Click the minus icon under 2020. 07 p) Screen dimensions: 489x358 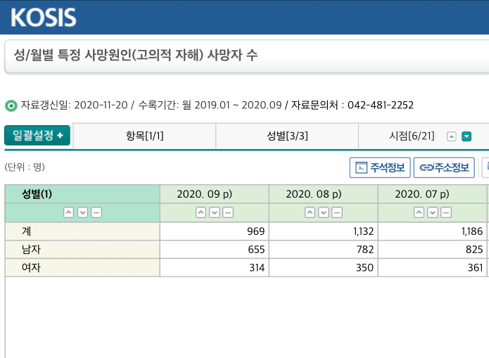(446, 212)
